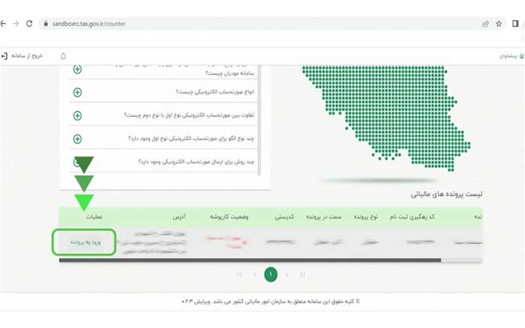Click the lock icon beside the URL
Screen dimensions: 525x328
pyautogui.click(x=46, y=24)
